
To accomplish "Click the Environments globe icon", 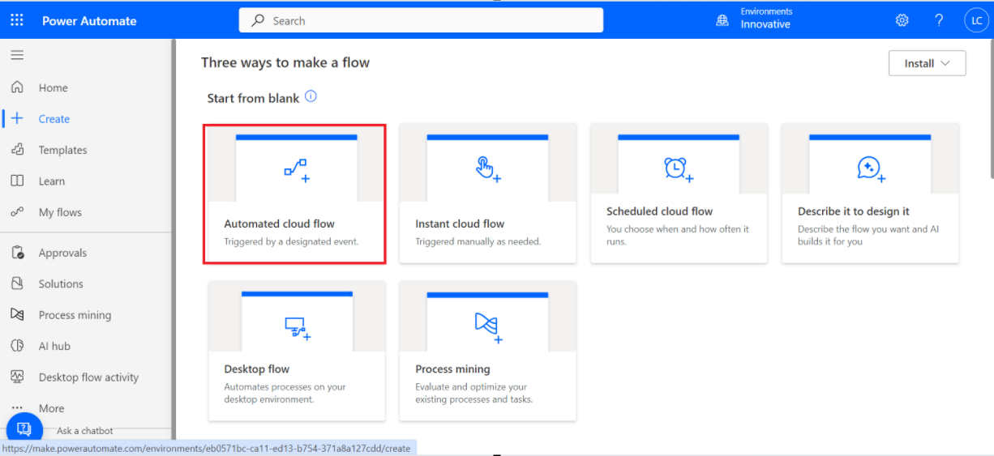I will tap(722, 20).
